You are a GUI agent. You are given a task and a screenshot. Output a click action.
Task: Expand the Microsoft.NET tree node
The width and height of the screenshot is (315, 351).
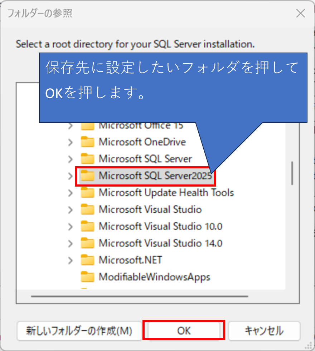(71, 261)
